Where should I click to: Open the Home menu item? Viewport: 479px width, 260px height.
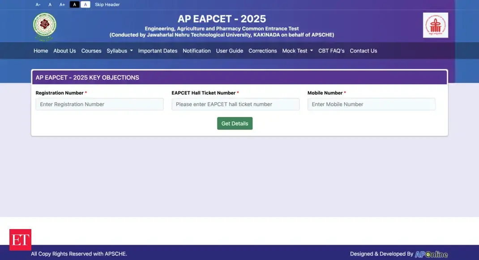[41, 51]
